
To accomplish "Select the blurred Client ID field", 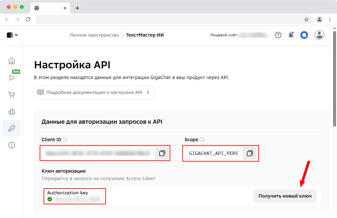I will pos(98,153).
